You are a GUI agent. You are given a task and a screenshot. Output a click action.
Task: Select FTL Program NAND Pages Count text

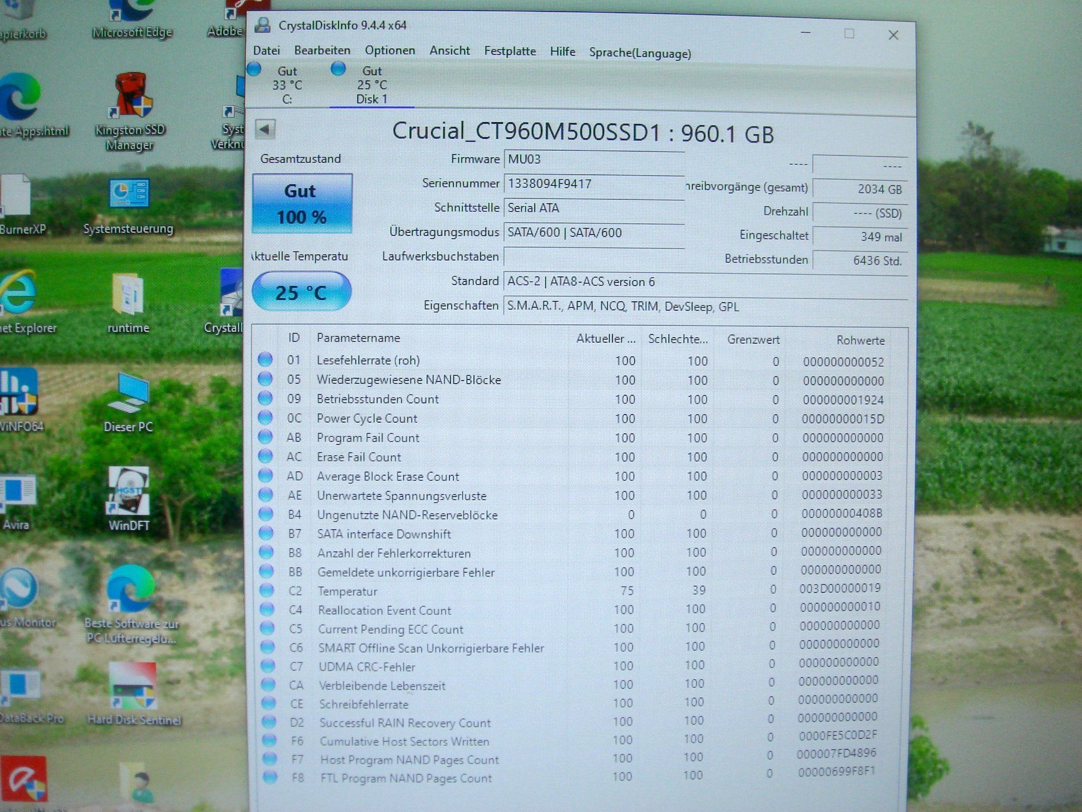pos(406,778)
